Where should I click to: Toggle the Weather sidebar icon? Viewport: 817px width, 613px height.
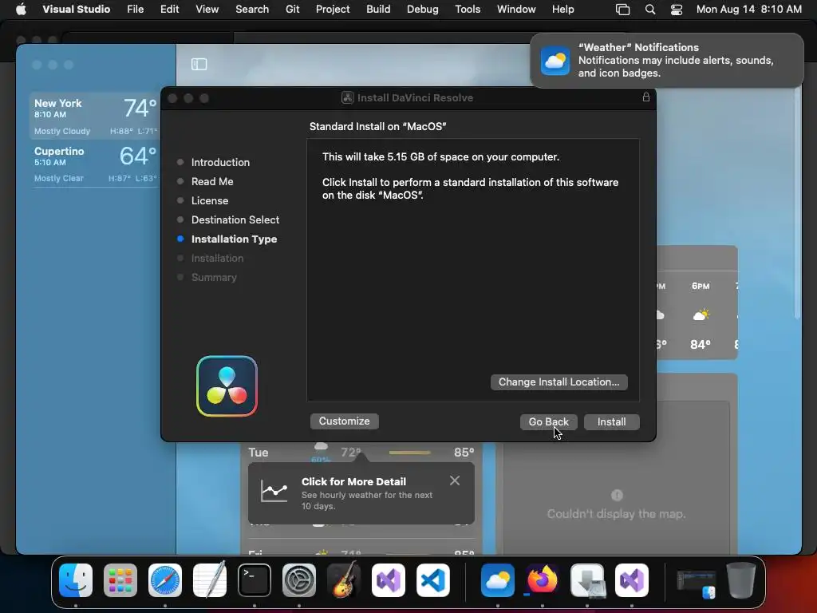(x=199, y=64)
